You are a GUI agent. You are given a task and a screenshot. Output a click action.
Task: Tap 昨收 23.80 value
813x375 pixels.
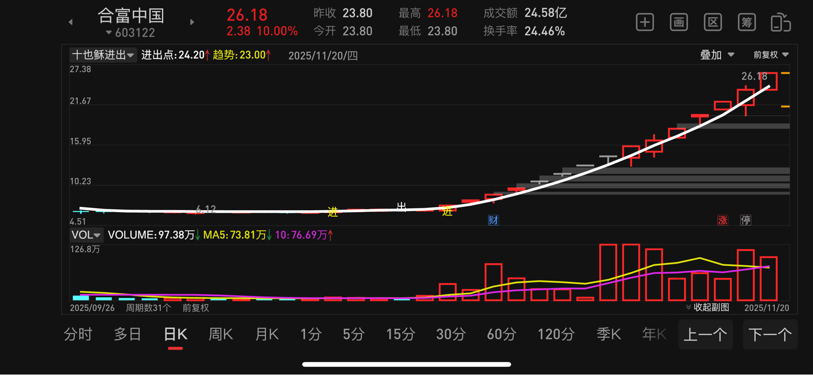(x=357, y=13)
